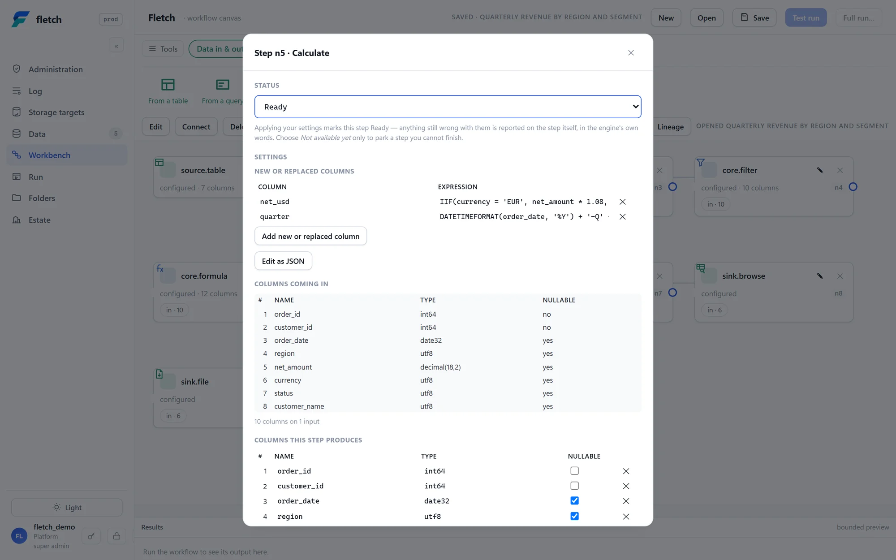The height and width of the screenshot is (560, 896).
Task: Uncheck nullable for region output column
Action: (574, 516)
